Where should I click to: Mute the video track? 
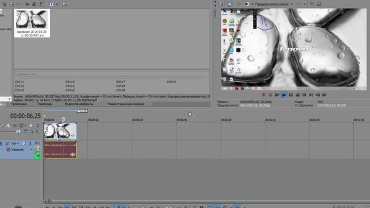pos(31,125)
